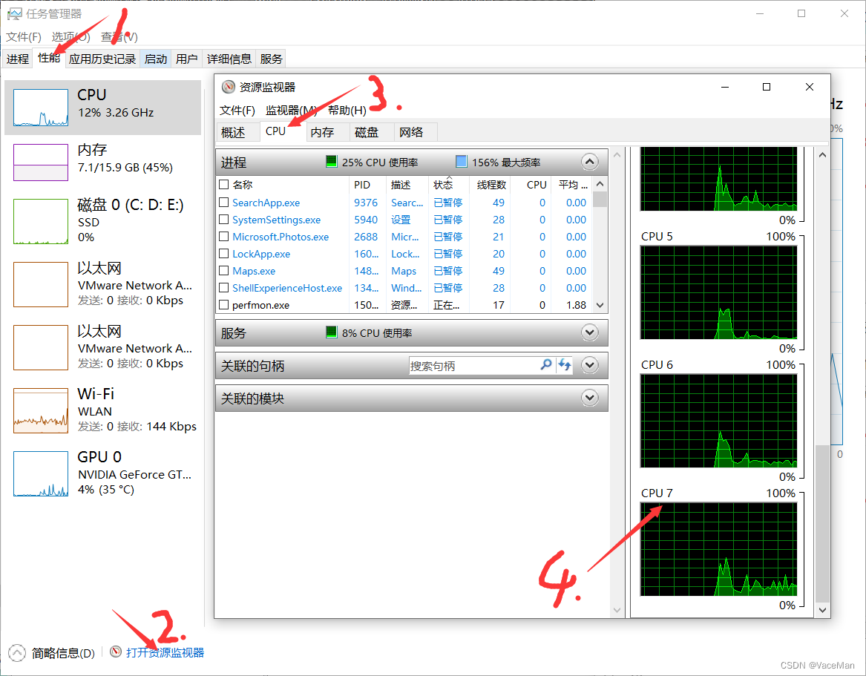Screen dimensions: 866x676
Task: Switch to the 启动 tab
Action: 156,59
